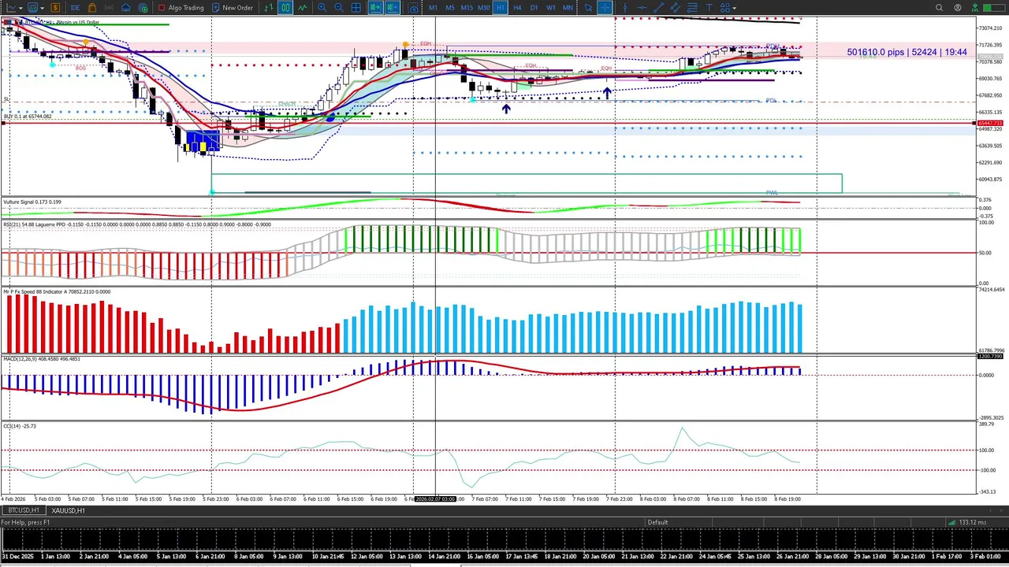Tile chart windows with grid icon
Image resolution: width=1009 pixels, height=567 pixels.
356,8
